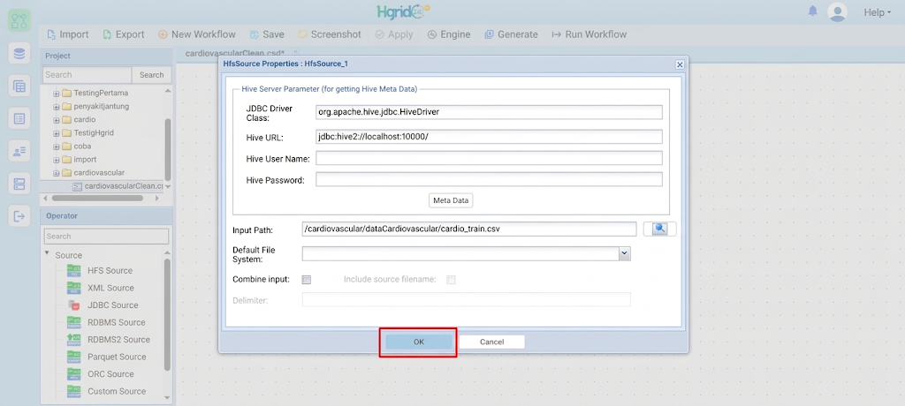This screenshot has height=406, width=905.
Task: Expand the cardiovascular folder
Action: [56, 173]
